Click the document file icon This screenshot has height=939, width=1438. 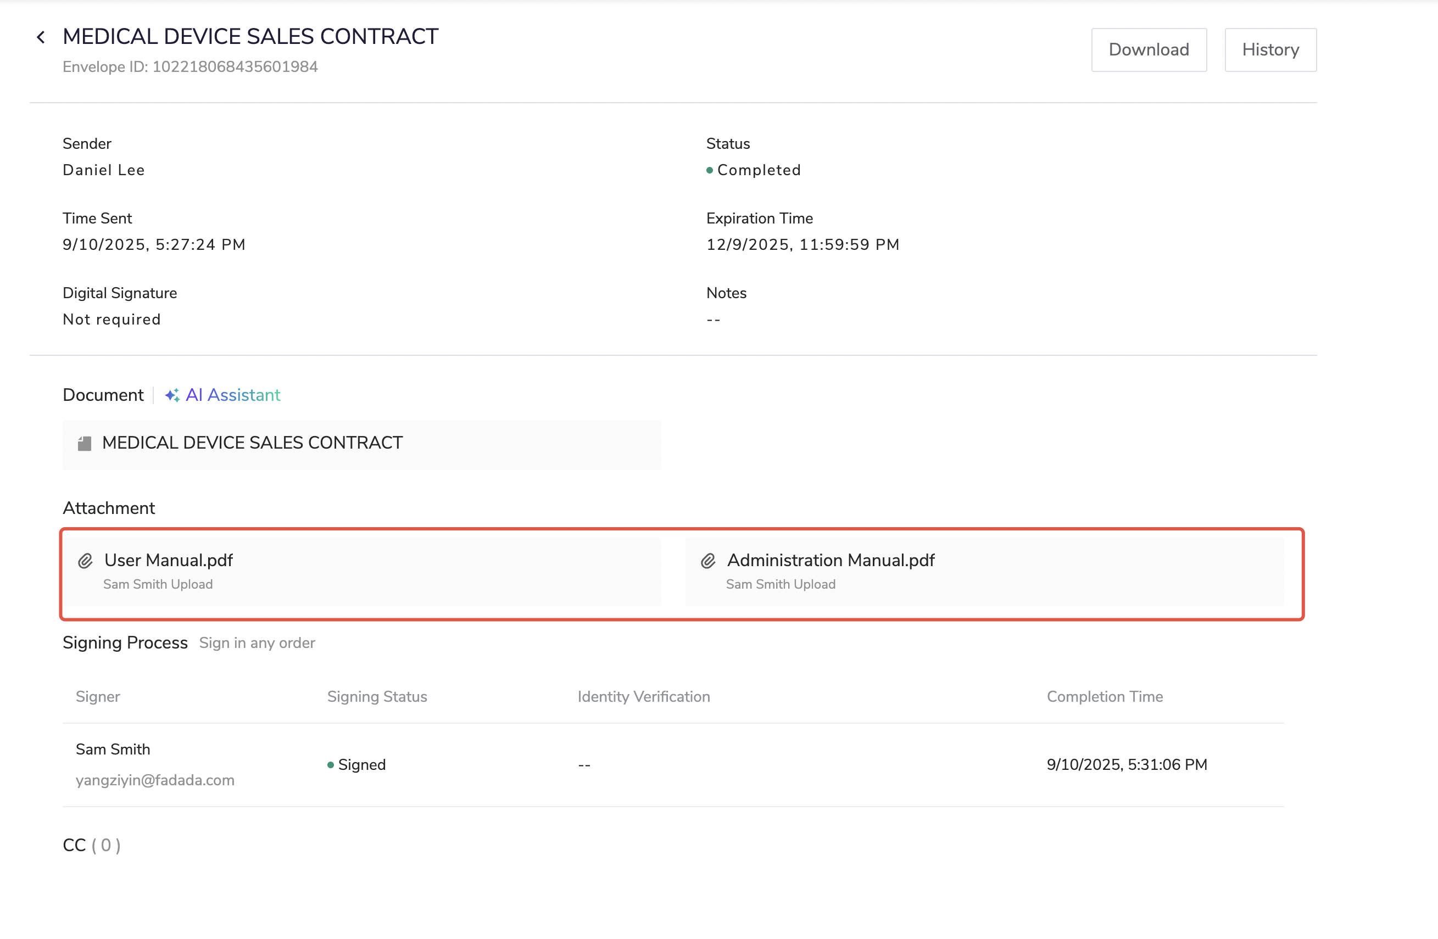point(85,444)
